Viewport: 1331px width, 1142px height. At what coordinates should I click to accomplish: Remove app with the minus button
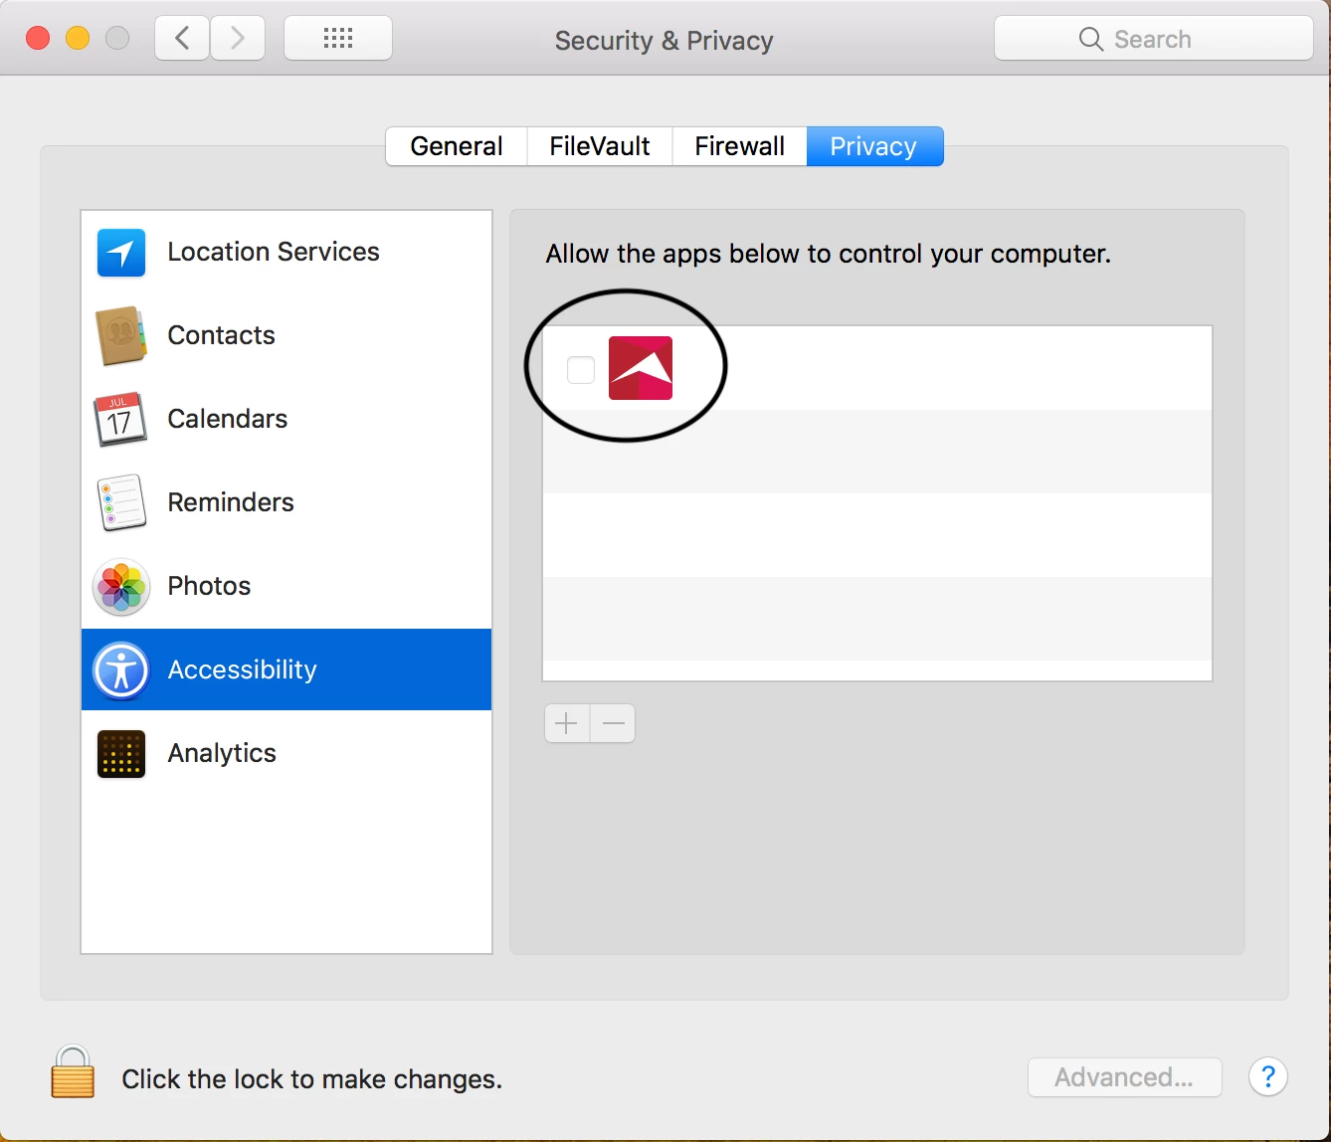point(613,723)
